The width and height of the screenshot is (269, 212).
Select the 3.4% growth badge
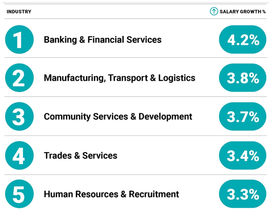(243, 156)
